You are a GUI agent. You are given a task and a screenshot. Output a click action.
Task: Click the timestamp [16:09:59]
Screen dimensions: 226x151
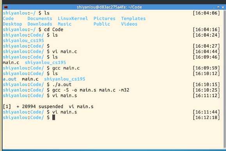point(206,68)
